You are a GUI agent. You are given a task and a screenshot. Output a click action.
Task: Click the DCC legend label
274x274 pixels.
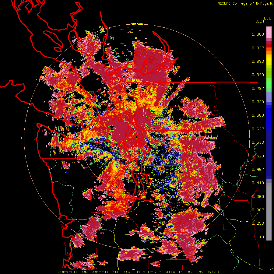point(268,18)
